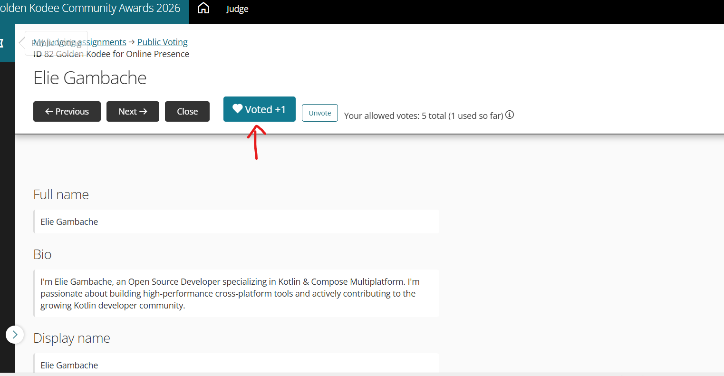
Task: Click the Public Voting sidebar icon
Action: coord(2,43)
